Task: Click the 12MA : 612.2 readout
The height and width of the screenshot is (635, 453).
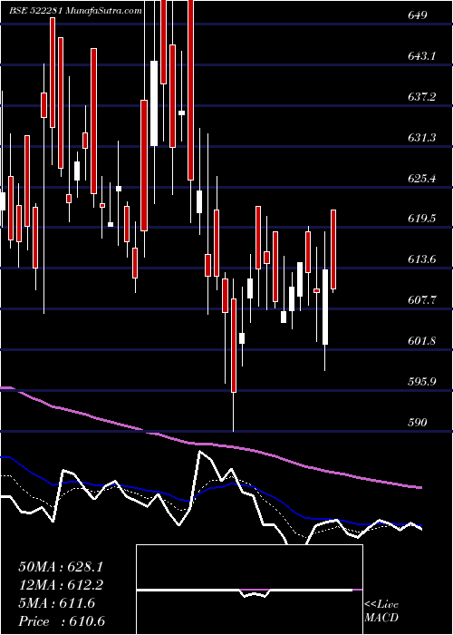Action: point(61,585)
